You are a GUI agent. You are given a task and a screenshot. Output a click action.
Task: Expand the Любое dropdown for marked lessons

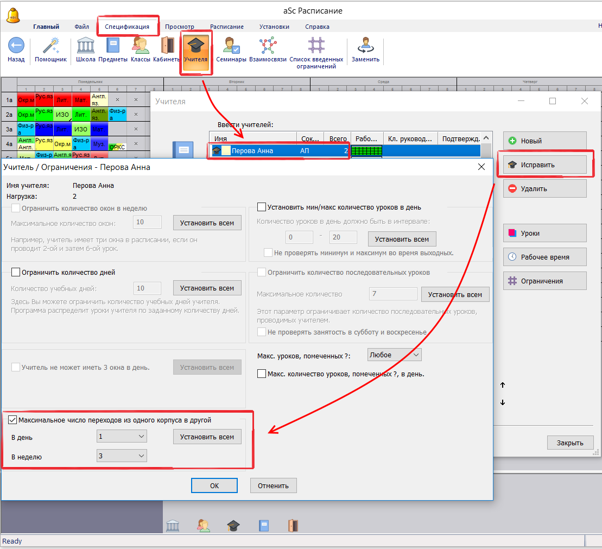point(394,355)
